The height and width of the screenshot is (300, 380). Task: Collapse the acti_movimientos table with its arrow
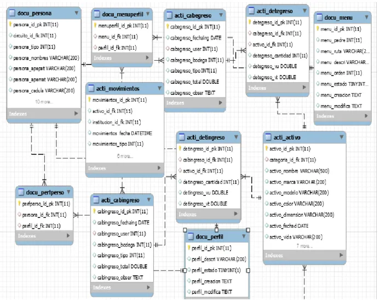pyautogui.click(x=159, y=88)
